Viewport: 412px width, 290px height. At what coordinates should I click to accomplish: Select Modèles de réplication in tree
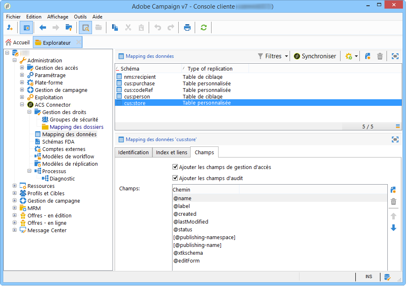pos(70,164)
